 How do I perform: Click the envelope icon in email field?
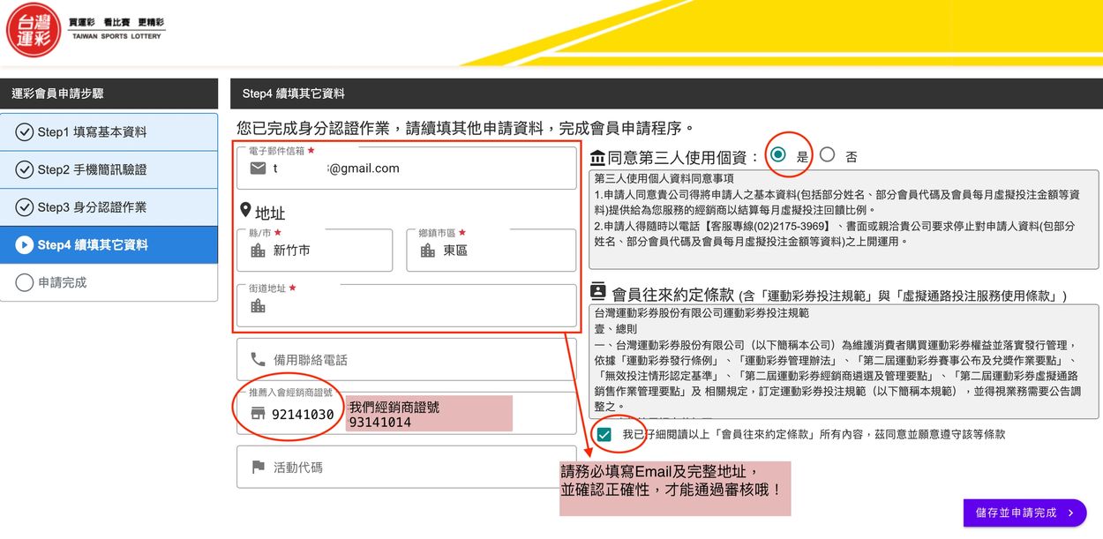tap(258, 168)
